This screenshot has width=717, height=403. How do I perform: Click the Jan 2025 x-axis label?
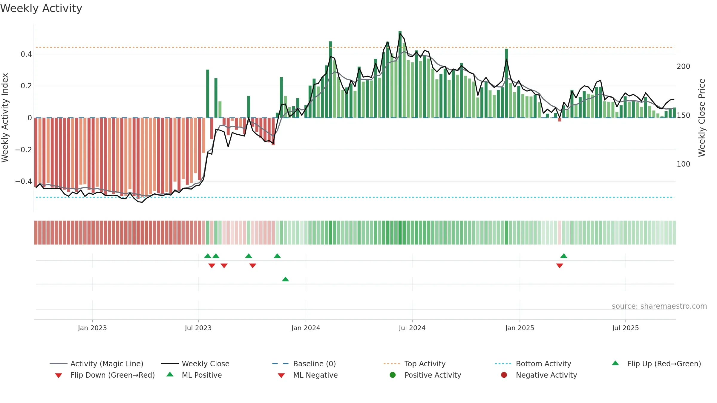point(520,328)
